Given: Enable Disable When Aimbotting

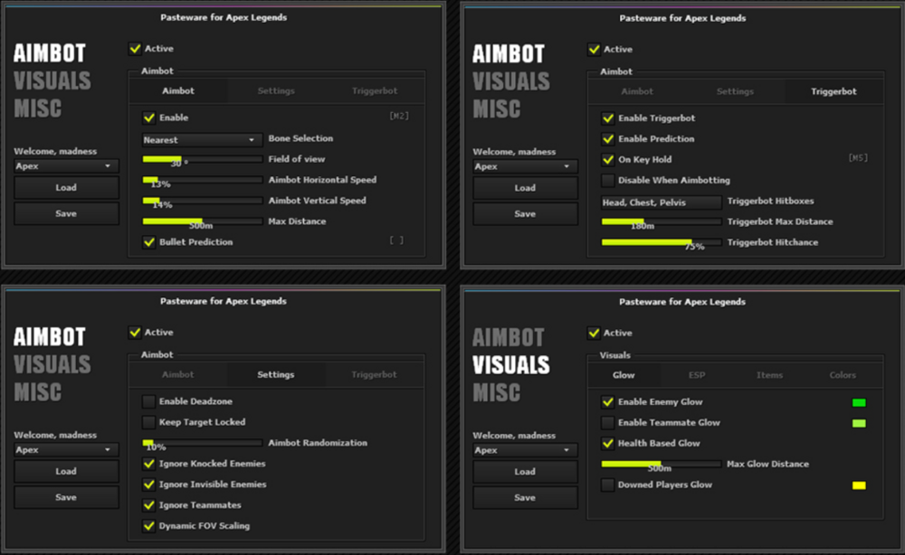Looking at the screenshot, I should click(x=608, y=181).
